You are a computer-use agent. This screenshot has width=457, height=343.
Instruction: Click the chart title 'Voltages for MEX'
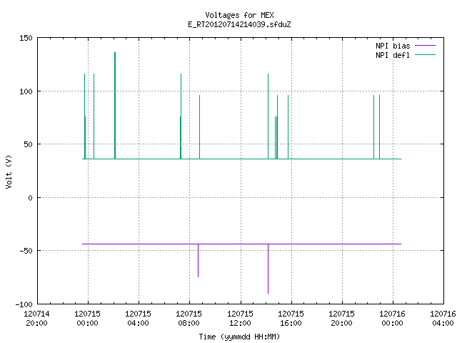239,15
